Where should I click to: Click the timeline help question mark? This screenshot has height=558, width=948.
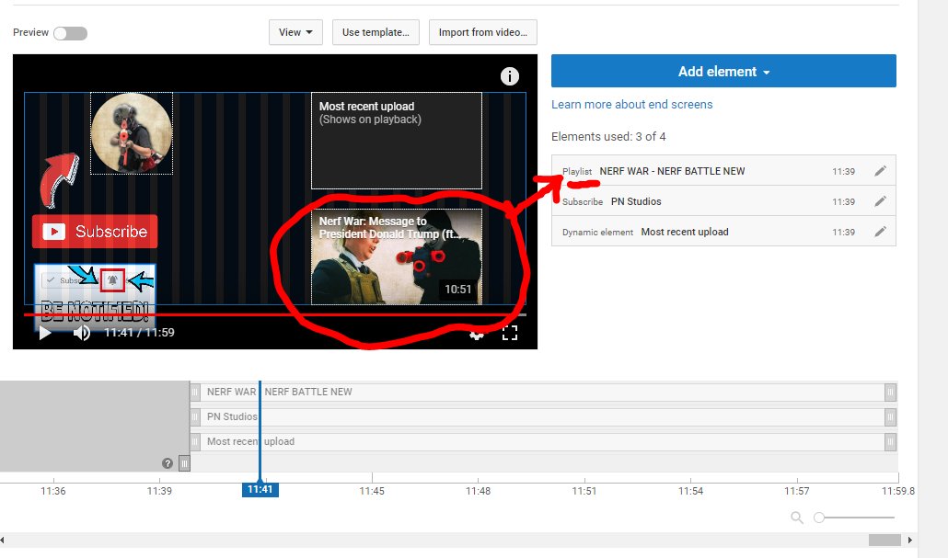(168, 463)
